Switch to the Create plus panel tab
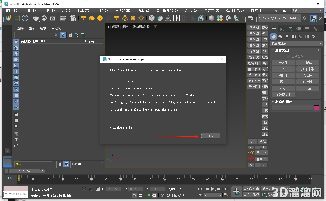The width and height of the screenshot is (326, 201). [x=274, y=28]
